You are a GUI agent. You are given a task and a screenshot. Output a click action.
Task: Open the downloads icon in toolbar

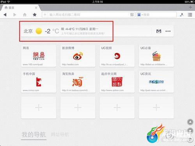pos(182,15)
